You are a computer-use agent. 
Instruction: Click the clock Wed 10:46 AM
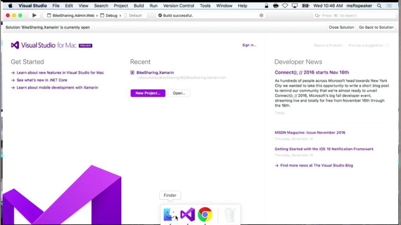click(x=328, y=5)
